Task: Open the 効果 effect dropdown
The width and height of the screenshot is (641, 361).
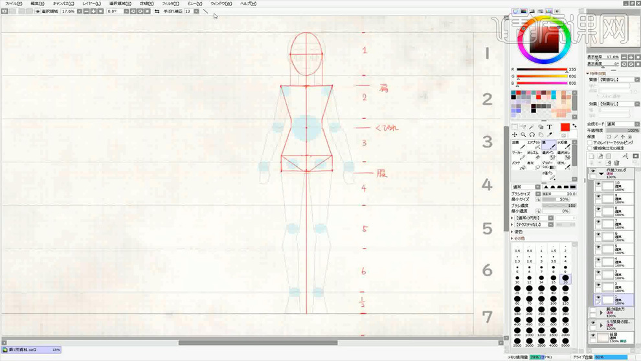Action: pos(637,104)
